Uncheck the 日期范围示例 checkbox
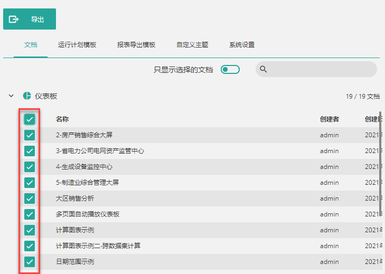 [x=30, y=262]
